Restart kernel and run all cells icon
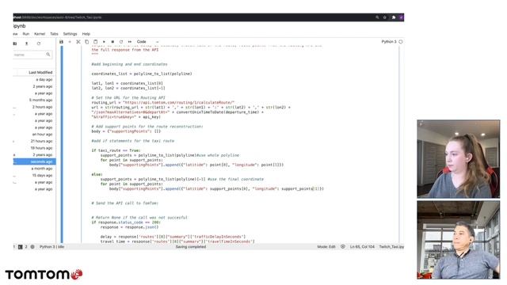 coord(130,42)
